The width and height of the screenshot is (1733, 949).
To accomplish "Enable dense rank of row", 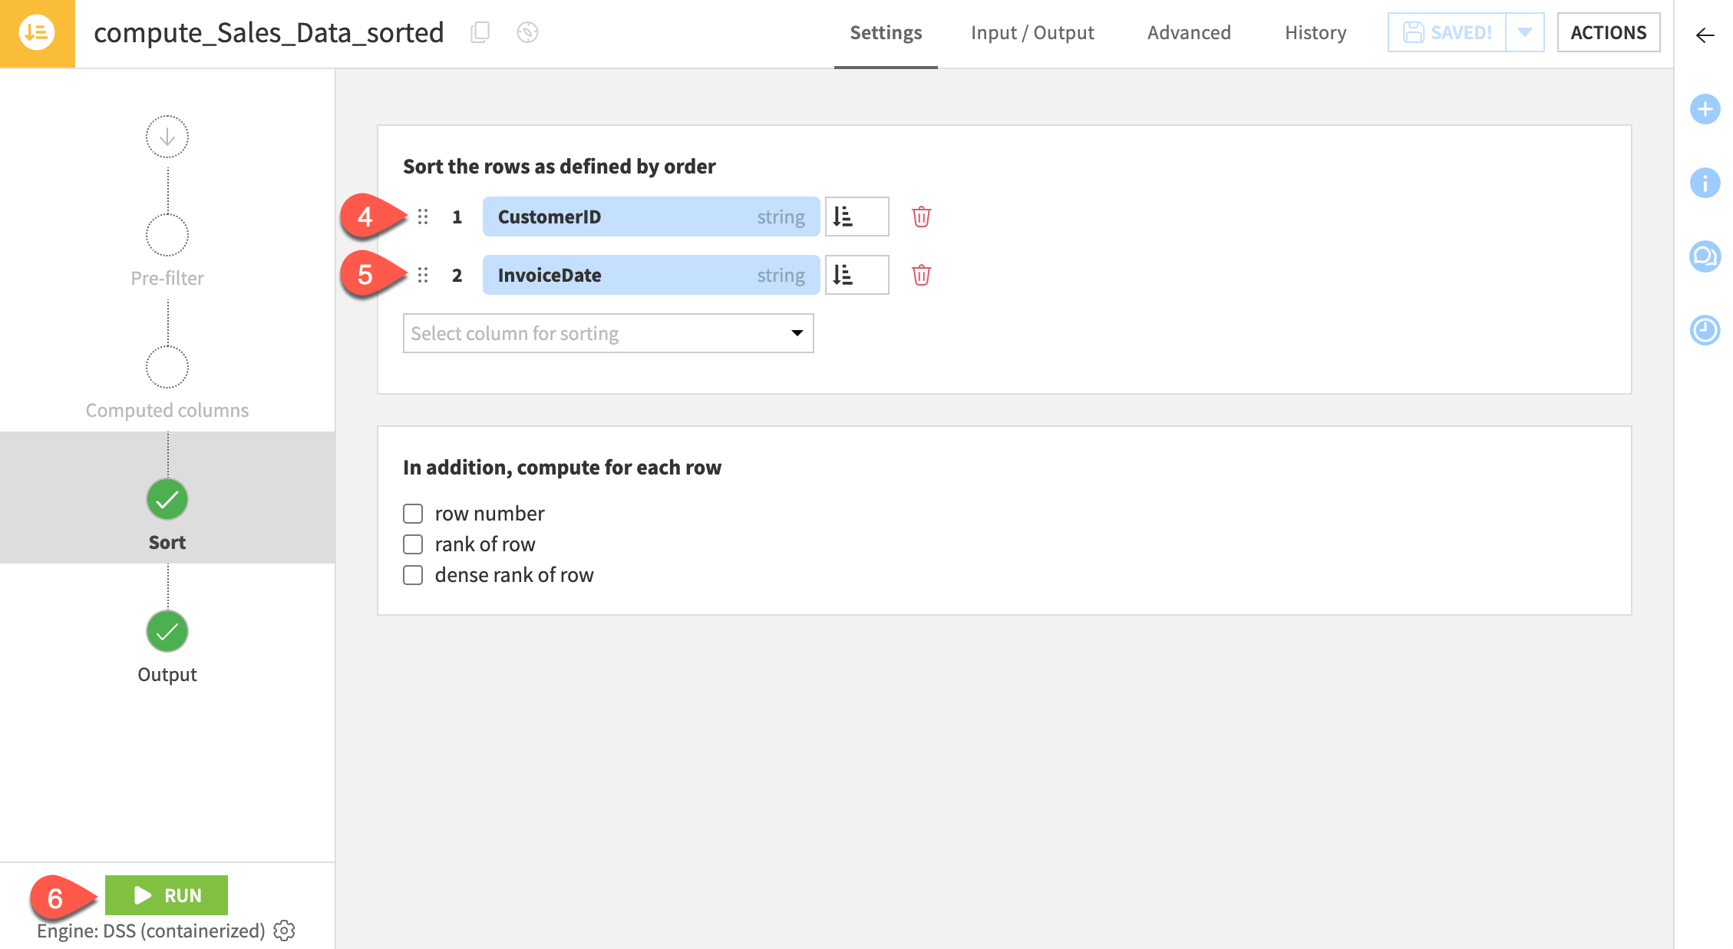I will point(413,574).
